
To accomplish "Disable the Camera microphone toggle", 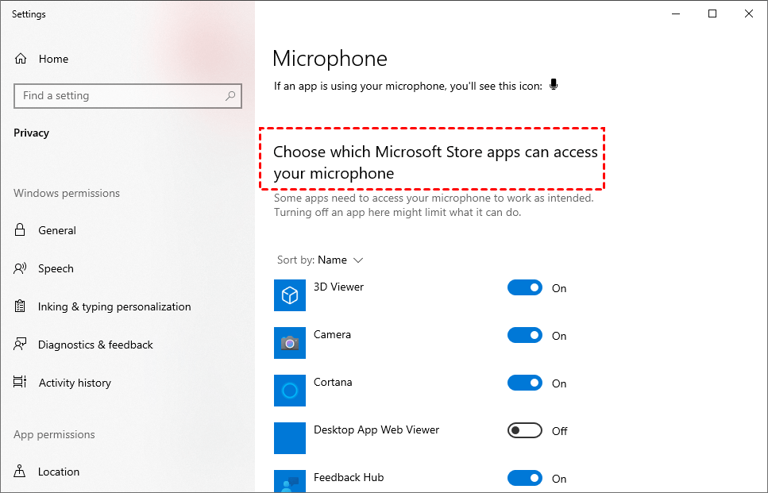I will [x=525, y=336].
